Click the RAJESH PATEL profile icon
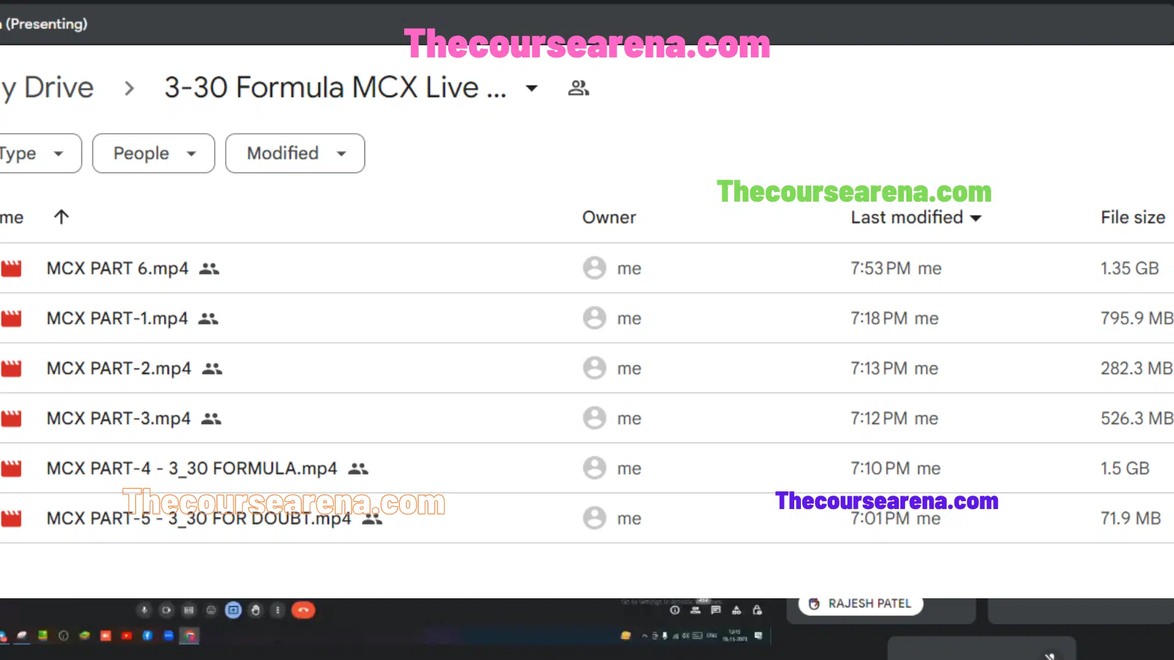The height and width of the screenshot is (660, 1174). point(814,604)
